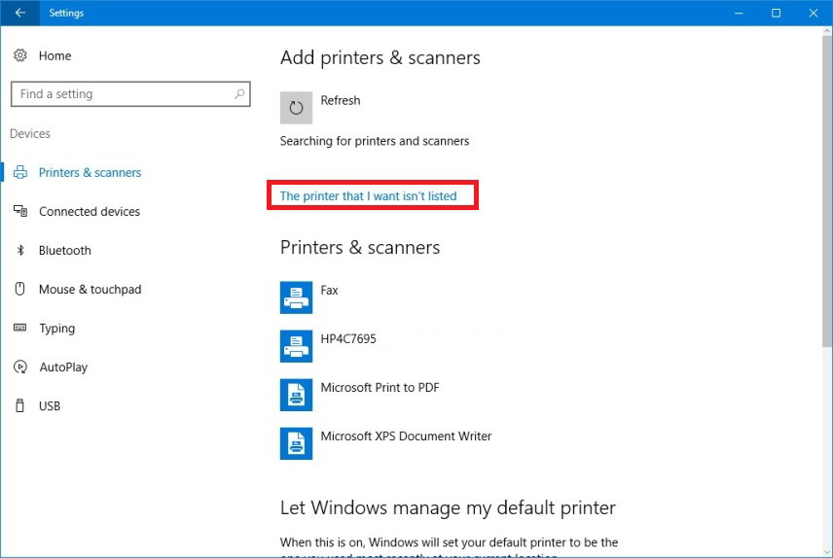Go to USB settings
833x558 pixels.
tap(50, 406)
